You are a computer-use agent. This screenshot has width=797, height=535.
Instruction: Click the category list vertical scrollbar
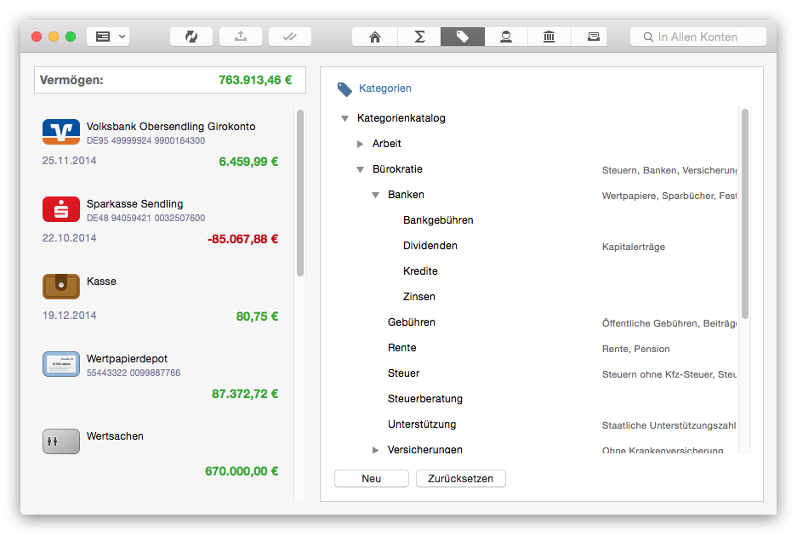click(x=745, y=213)
